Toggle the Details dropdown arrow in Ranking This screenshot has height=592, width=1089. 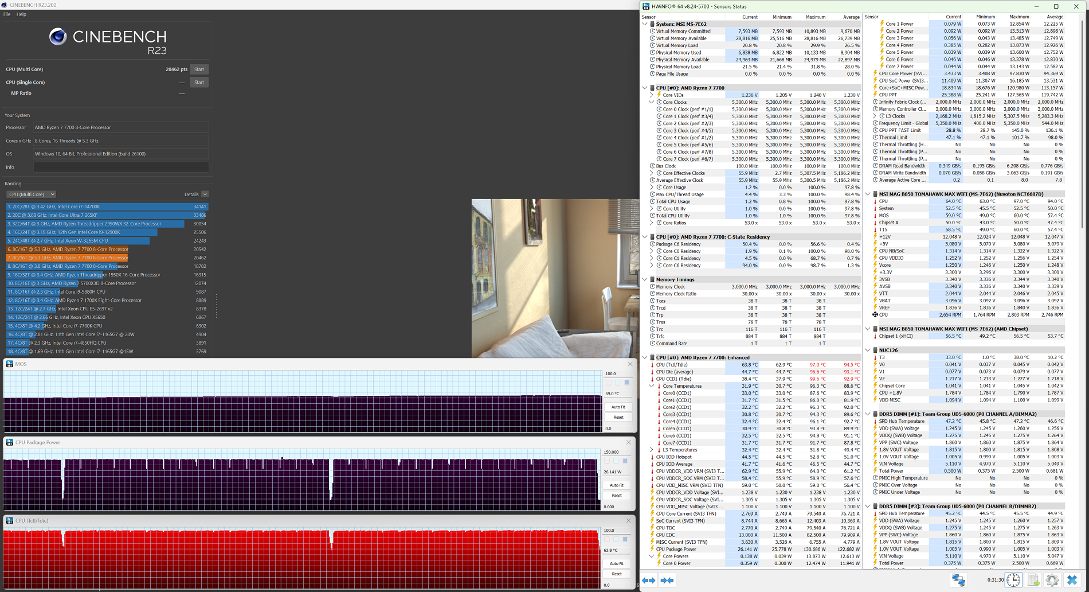point(205,194)
